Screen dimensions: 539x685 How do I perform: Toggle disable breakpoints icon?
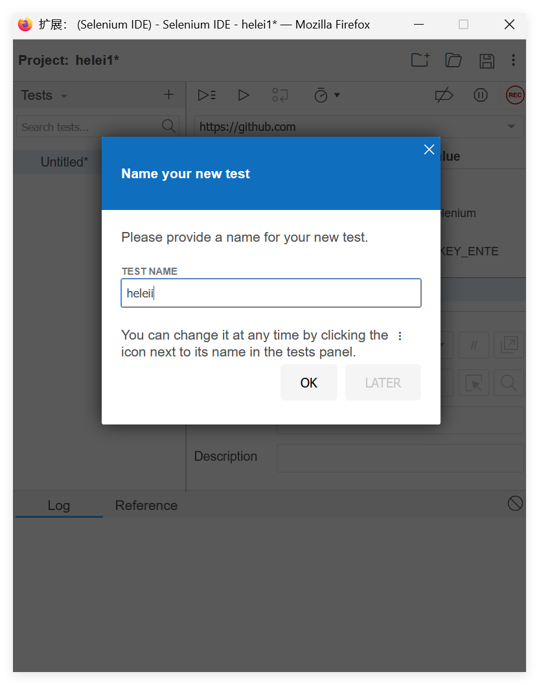pyautogui.click(x=444, y=95)
